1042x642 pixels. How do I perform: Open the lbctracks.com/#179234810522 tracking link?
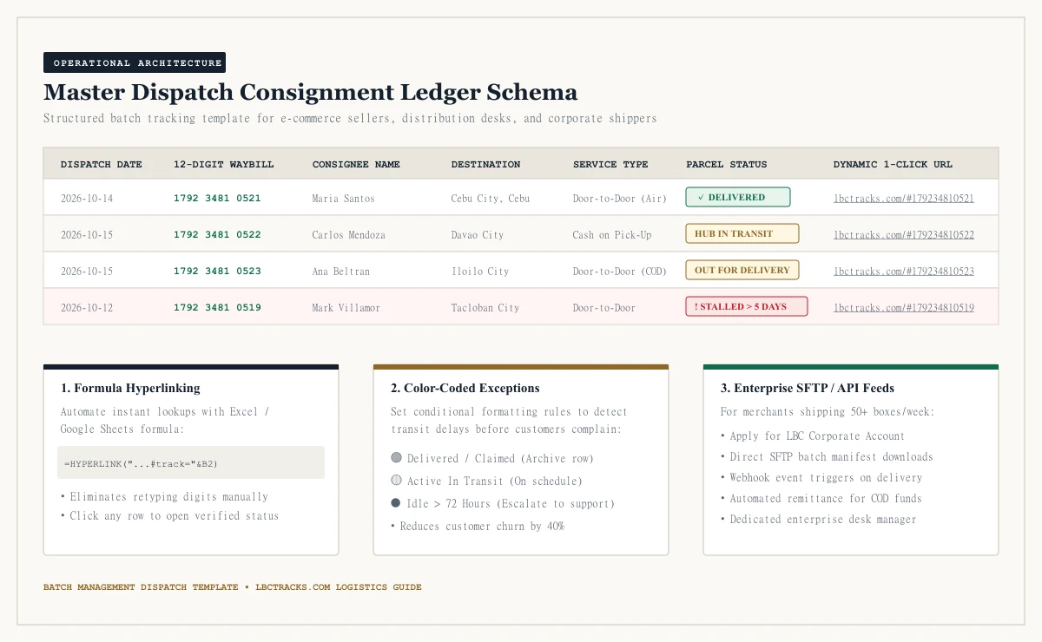tap(904, 235)
